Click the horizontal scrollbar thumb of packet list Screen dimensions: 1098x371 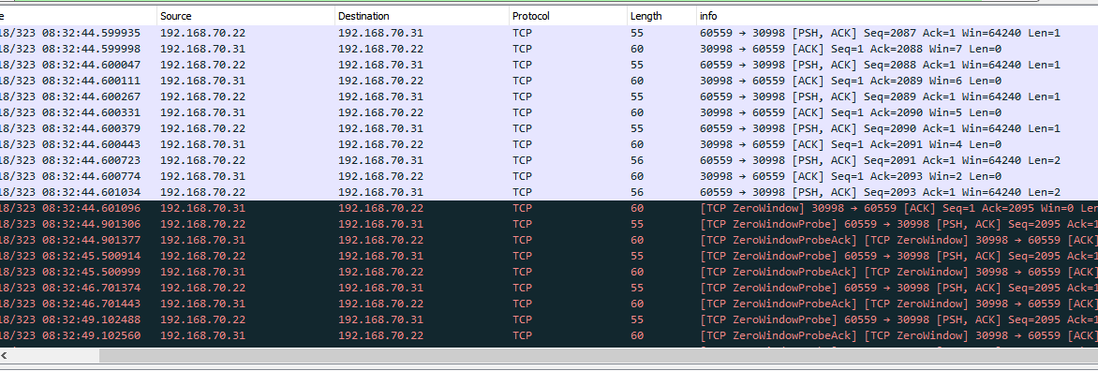tap(599, 356)
